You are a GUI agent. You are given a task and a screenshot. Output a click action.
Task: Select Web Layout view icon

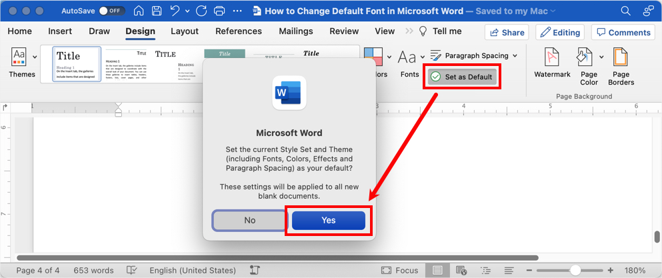(461, 270)
